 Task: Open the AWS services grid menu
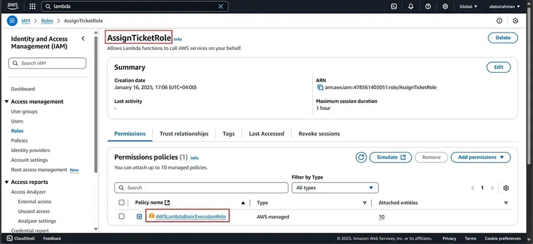coord(32,6)
